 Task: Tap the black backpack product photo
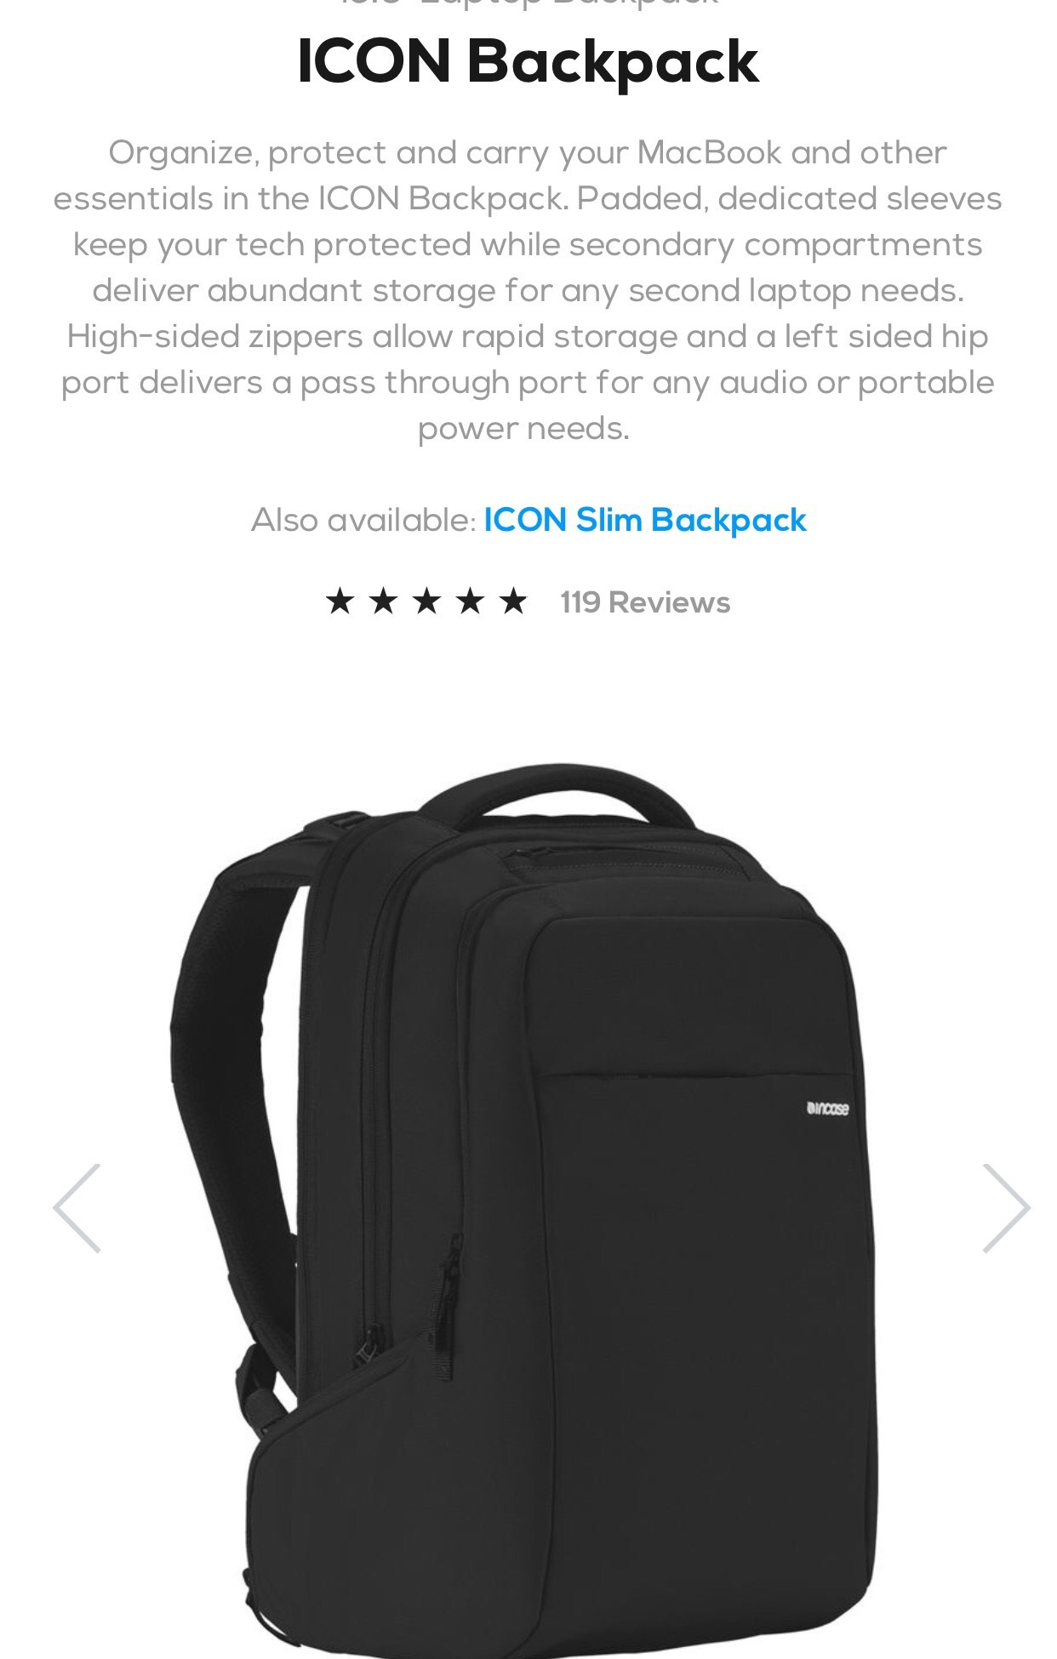click(523, 1208)
